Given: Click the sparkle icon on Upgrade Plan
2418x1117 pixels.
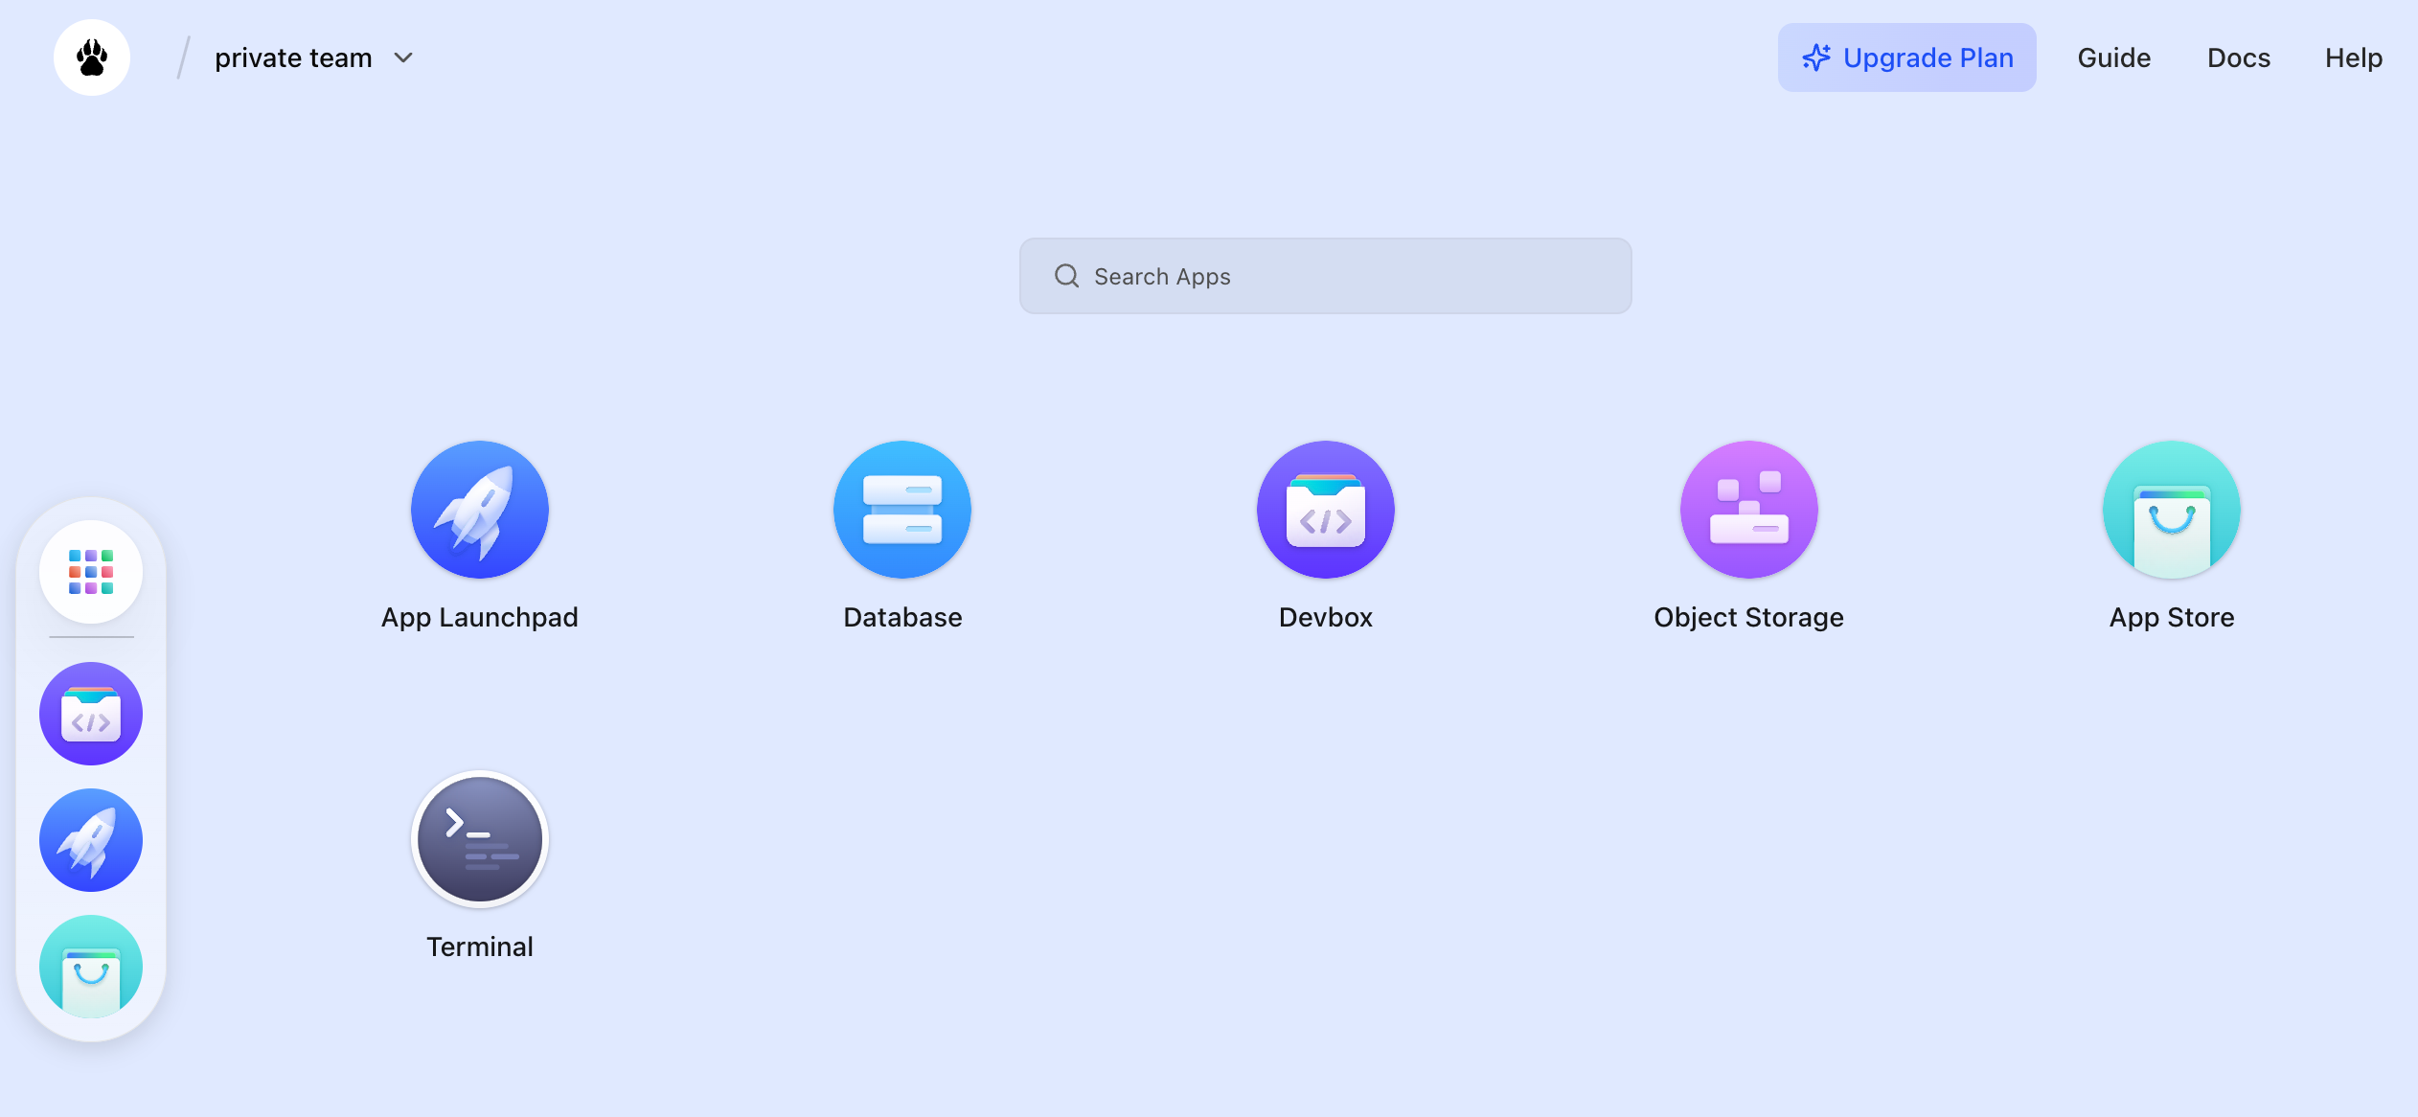Looking at the screenshot, I should [x=1817, y=57].
